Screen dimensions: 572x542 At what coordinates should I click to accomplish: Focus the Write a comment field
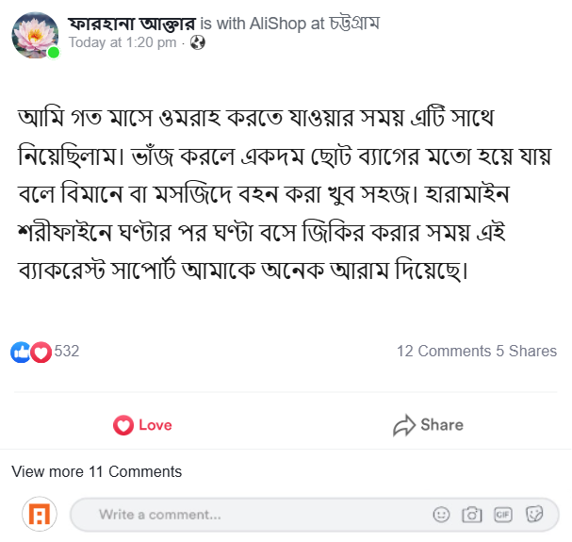254,515
